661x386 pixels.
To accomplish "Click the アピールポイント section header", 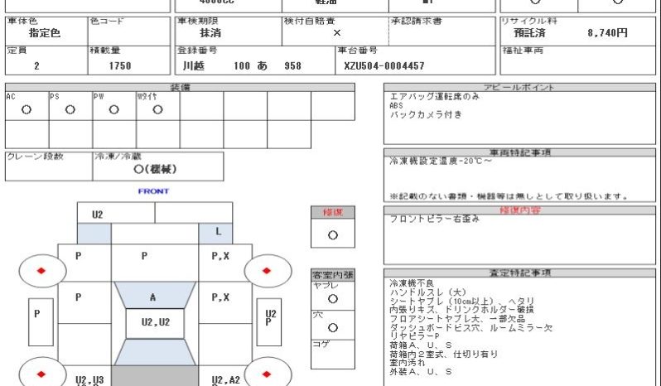I will point(519,87).
